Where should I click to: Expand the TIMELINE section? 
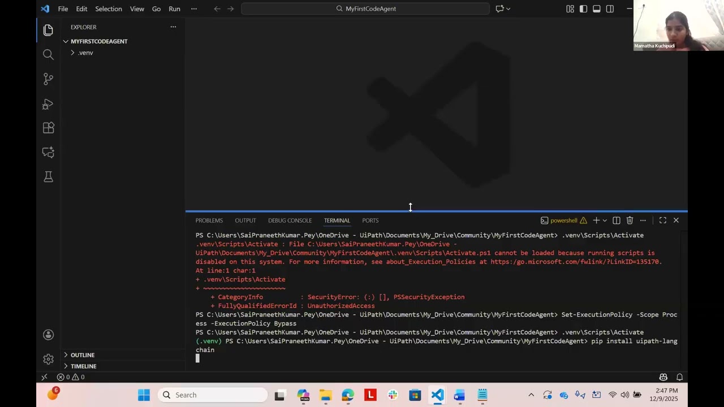[83, 366]
